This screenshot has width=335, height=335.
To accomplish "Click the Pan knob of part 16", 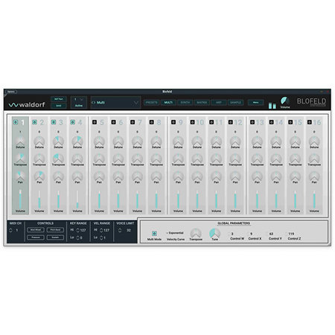I will point(314,176).
